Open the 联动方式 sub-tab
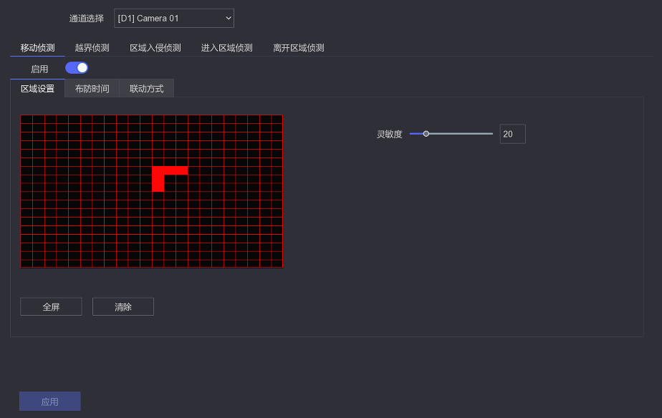The width and height of the screenshot is (662, 418). (x=146, y=89)
